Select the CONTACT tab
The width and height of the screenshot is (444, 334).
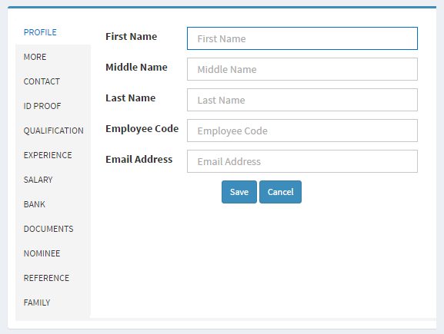click(x=42, y=81)
